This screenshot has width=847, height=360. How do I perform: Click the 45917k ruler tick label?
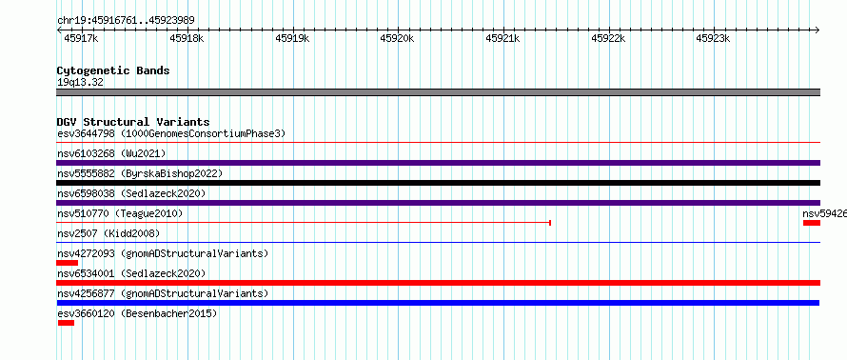click(81, 38)
